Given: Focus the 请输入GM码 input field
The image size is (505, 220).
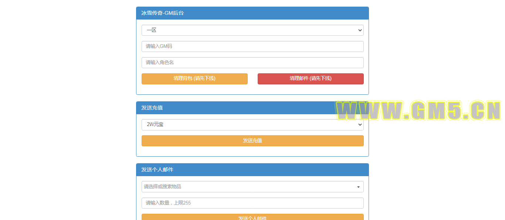Looking at the screenshot, I should [x=253, y=46].
